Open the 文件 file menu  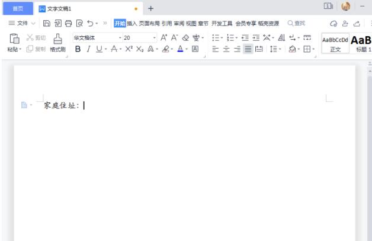pyautogui.click(x=22, y=23)
